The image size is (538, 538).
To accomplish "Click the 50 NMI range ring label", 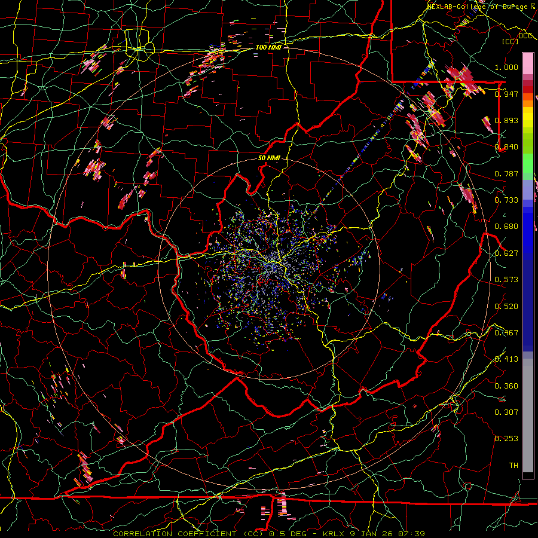I will [269, 158].
